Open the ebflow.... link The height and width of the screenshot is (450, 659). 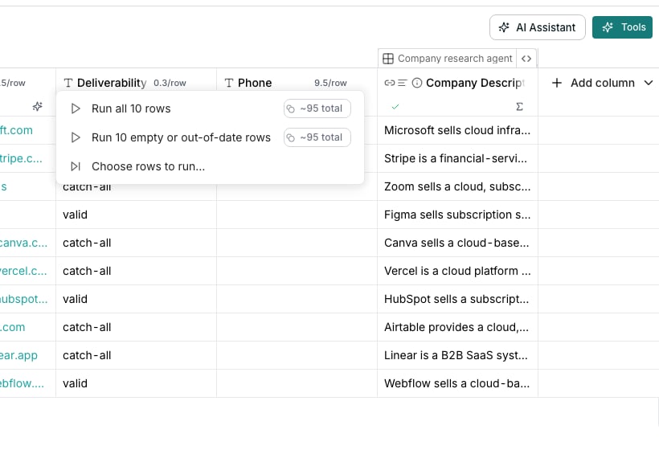point(22,383)
